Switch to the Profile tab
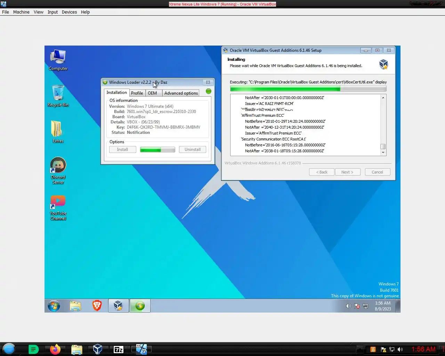This screenshot has height=356, width=445. click(137, 93)
